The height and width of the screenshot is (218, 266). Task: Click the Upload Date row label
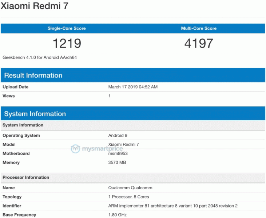pyautogui.click(x=15, y=87)
